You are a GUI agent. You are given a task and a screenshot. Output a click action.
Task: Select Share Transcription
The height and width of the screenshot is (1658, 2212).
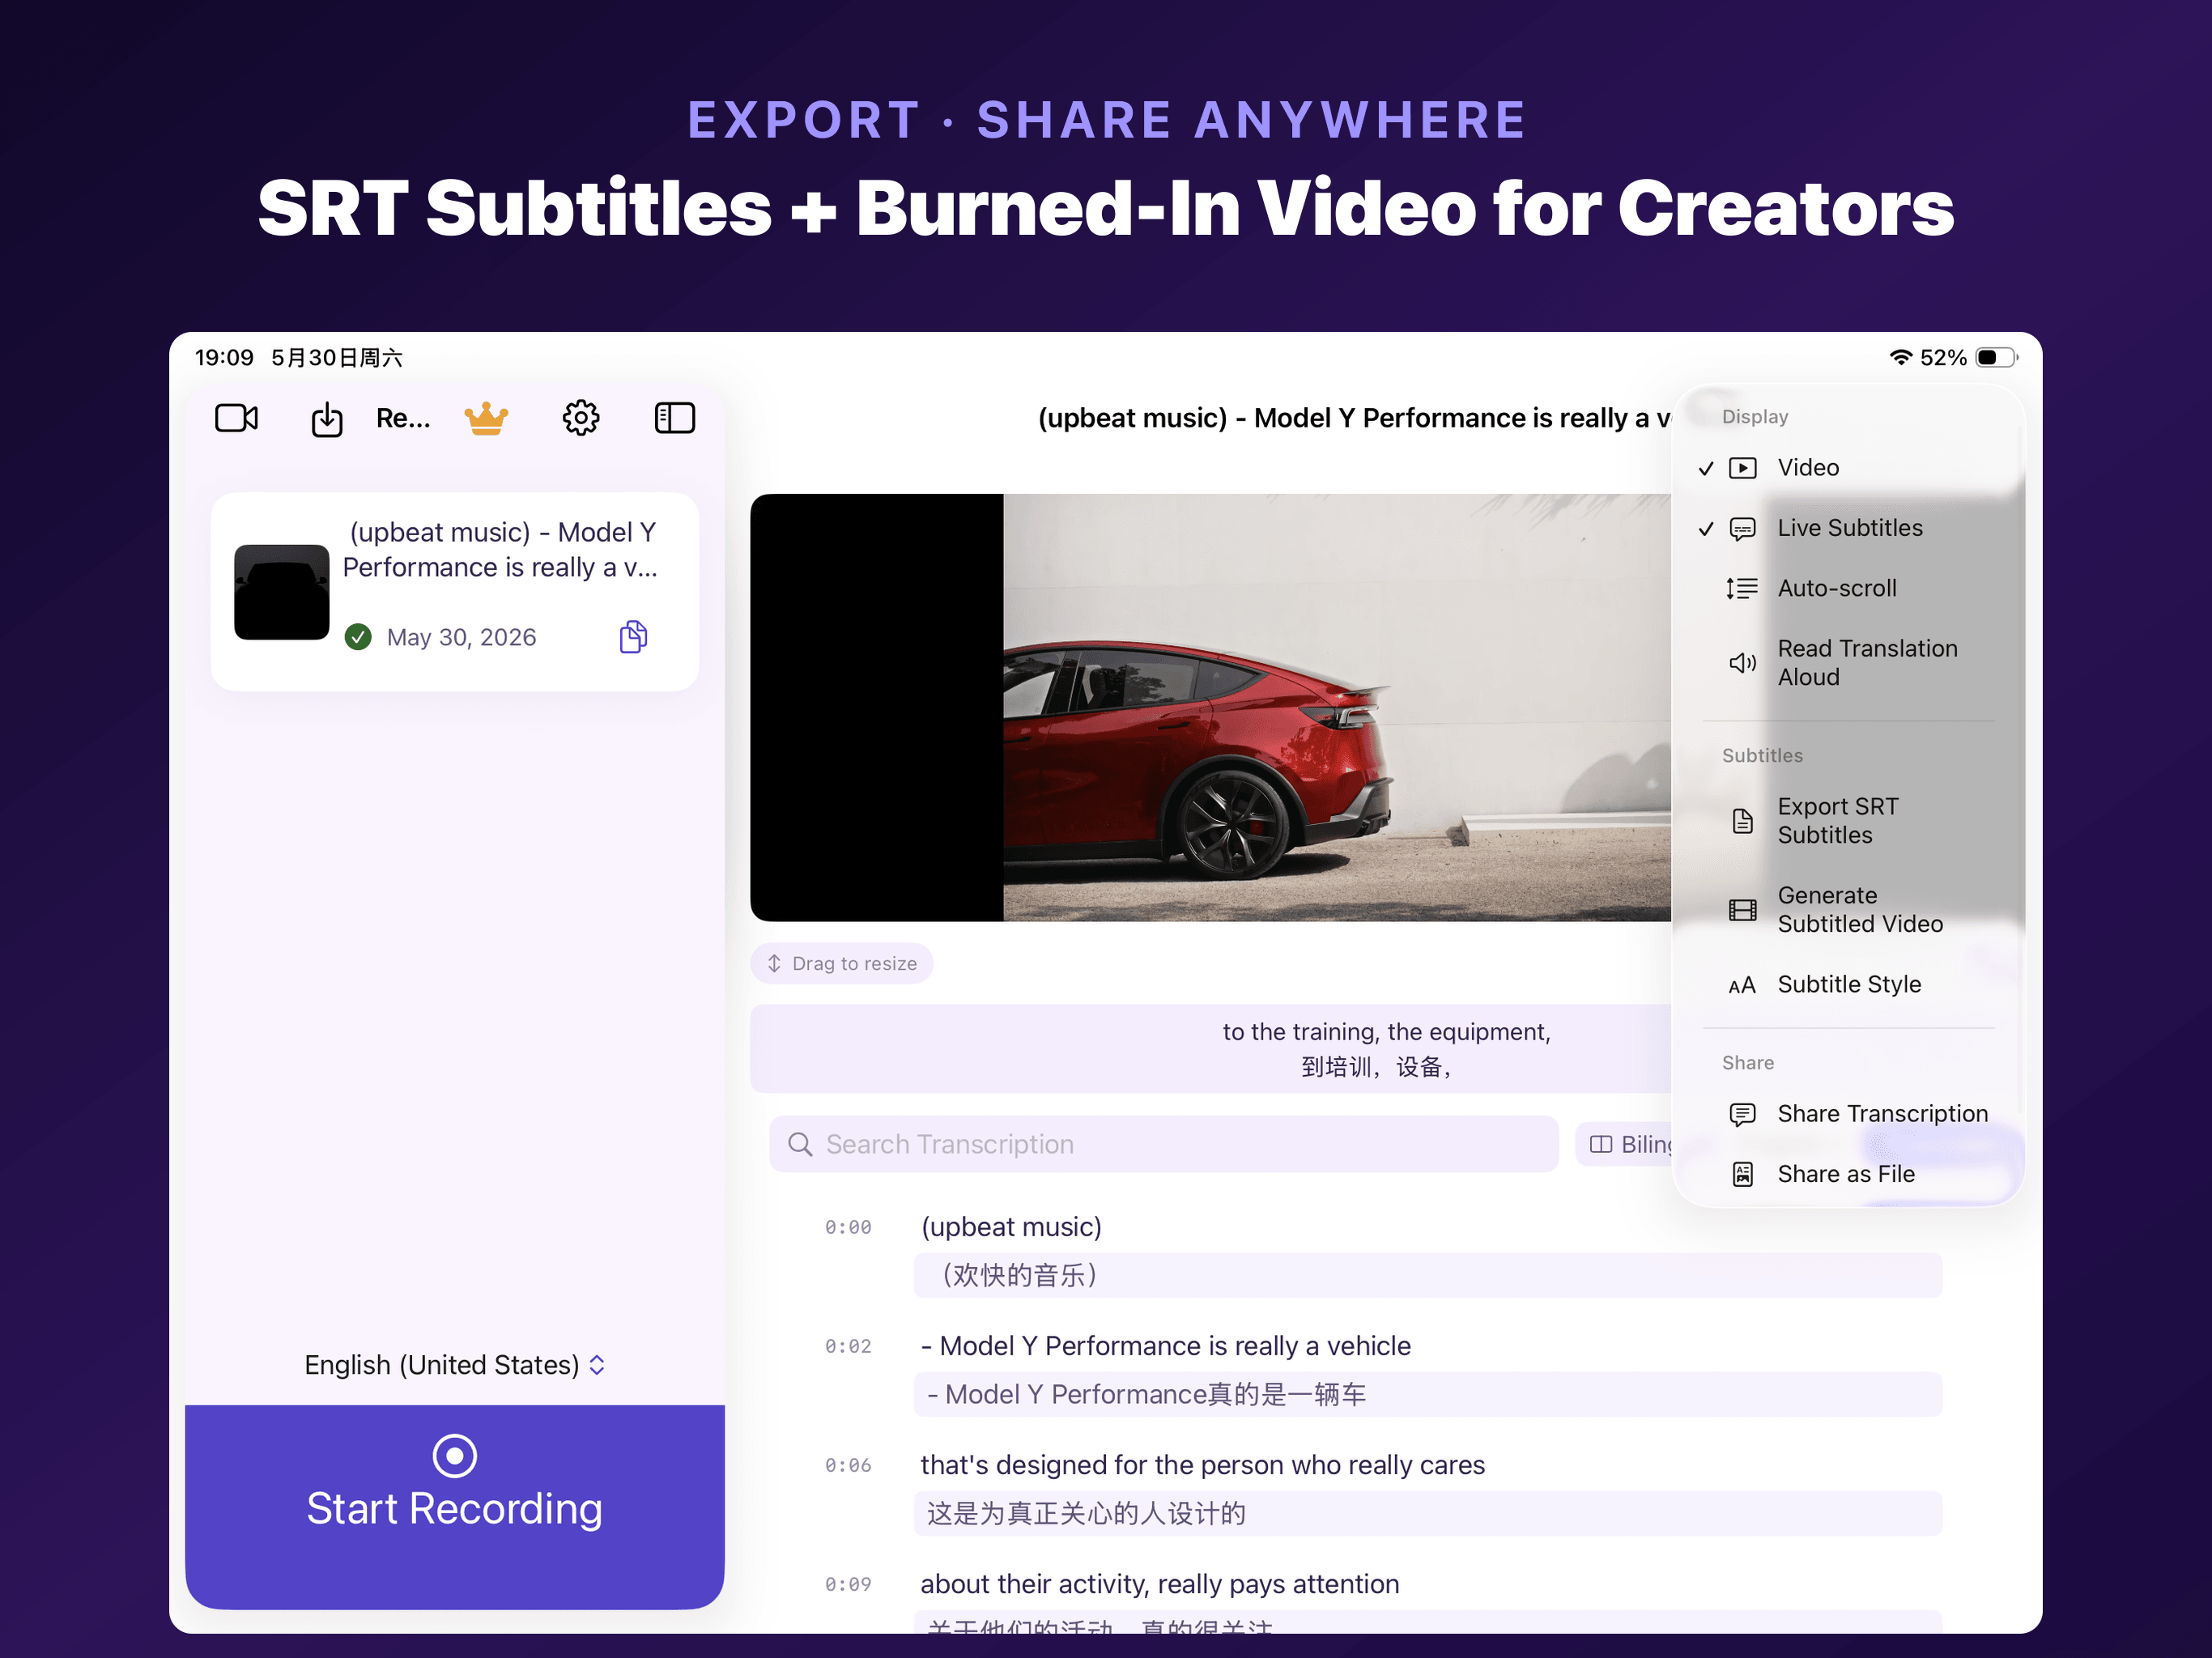(1848, 1114)
